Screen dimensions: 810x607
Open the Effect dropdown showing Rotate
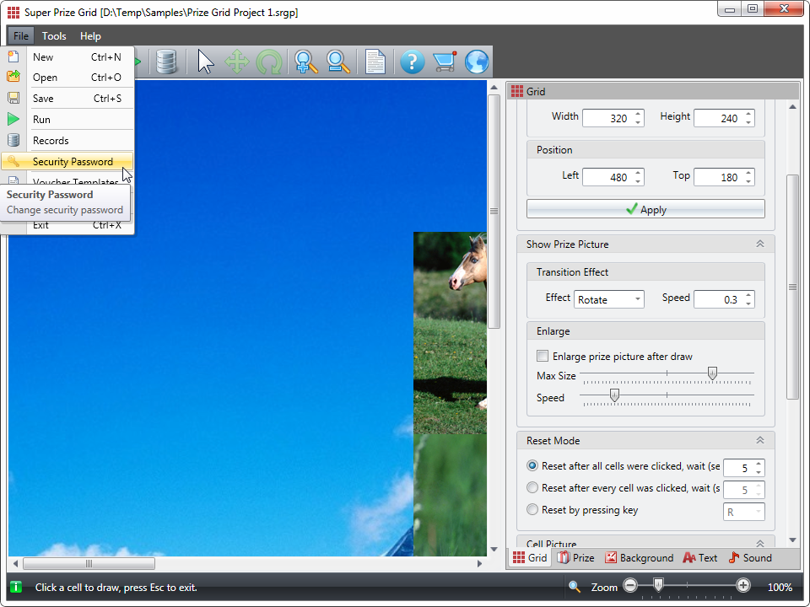[608, 299]
